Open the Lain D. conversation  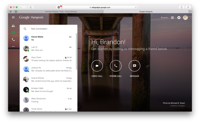click(48, 49)
